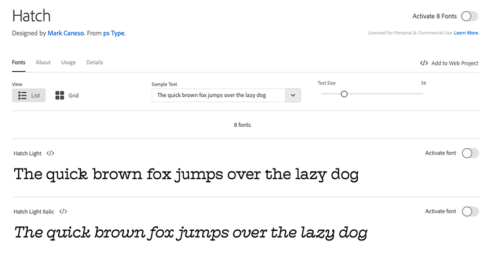Click the Hatch Light Italic font name
Viewport: 482px width, 254px height.
[34, 212]
